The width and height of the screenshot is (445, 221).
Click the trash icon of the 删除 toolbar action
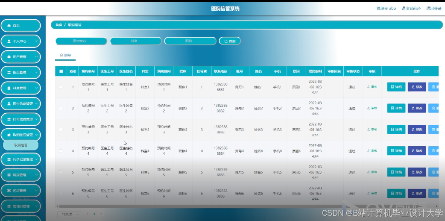pos(61,55)
